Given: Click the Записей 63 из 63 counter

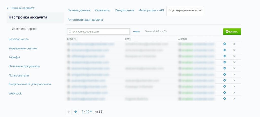Looking at the screenshot, I should 156,31.
